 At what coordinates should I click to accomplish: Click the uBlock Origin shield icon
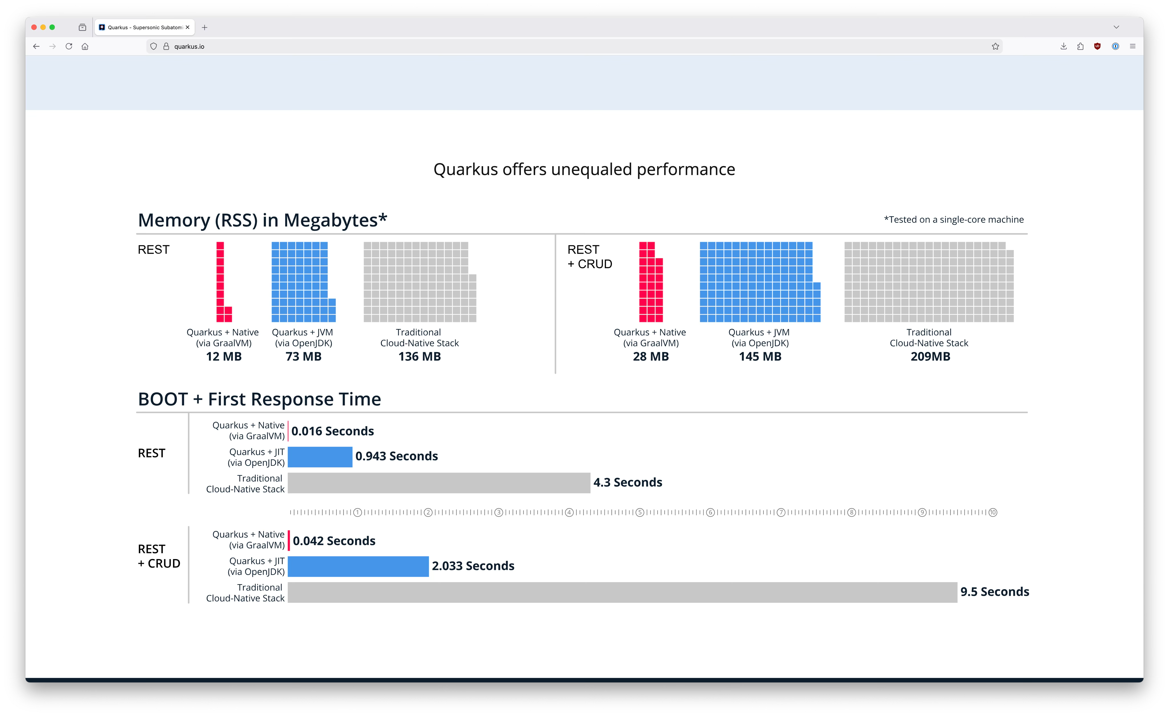pyautogui.click(x=1097, y=46)
